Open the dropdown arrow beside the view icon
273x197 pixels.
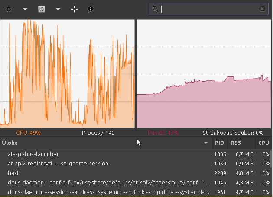pyautogui.click(x=58, y=9)
